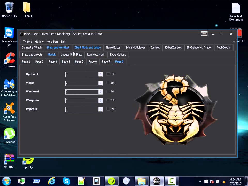Screen dimensions: 248x186
Task: Launch TeamViewer 10 from the desktop
Action: (9, 36)
